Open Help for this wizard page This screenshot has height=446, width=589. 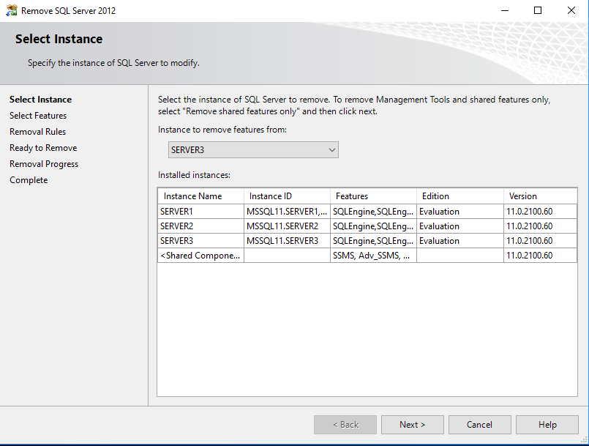coord(546,424)
